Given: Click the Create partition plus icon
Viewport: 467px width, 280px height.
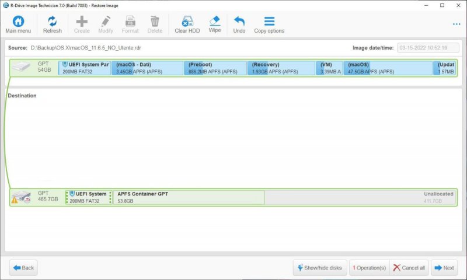Looking at the screenshot, I should pos(82,24).
